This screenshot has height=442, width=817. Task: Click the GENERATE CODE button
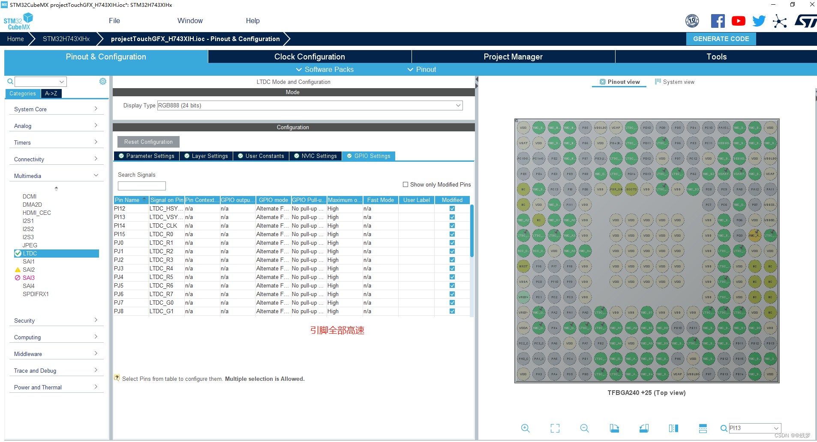coord(721,39)
